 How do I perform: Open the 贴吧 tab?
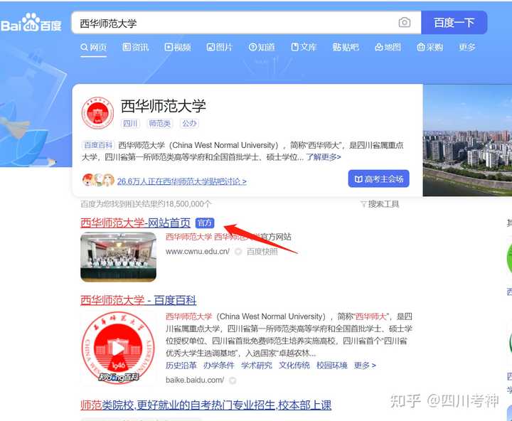(346, 48)
